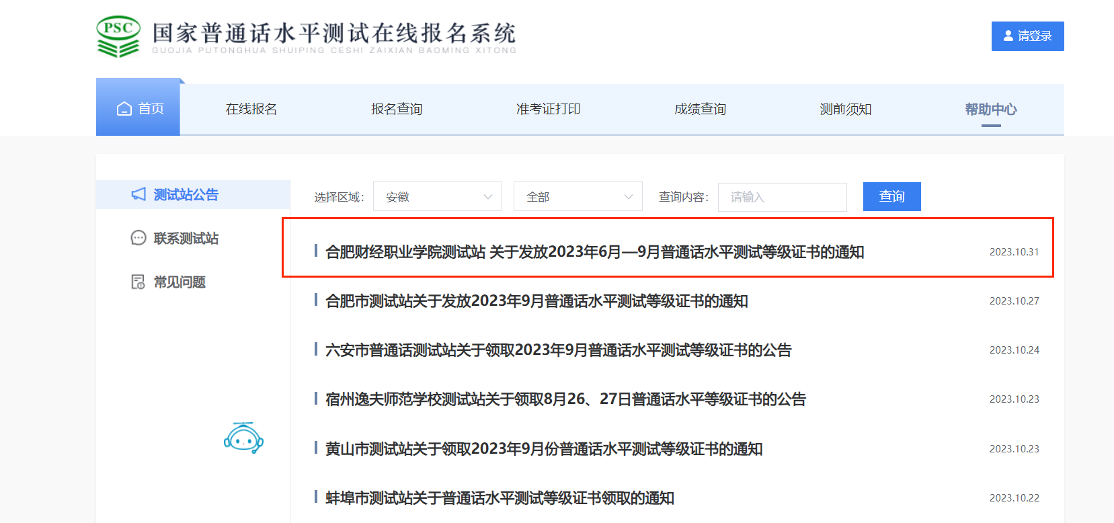This screenshot has height=523, width=1114.
Task: Open 六安市普通话测试站 certificate announcement
Action: 558,350
